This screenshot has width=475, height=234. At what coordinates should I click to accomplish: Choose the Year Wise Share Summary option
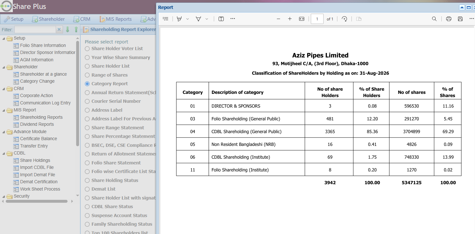tap(87, 57)
